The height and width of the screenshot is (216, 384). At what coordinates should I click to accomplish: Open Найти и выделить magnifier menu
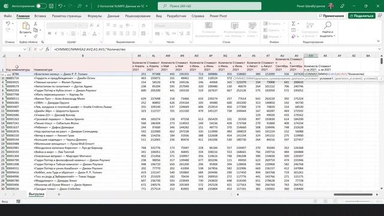click(328, 29)
